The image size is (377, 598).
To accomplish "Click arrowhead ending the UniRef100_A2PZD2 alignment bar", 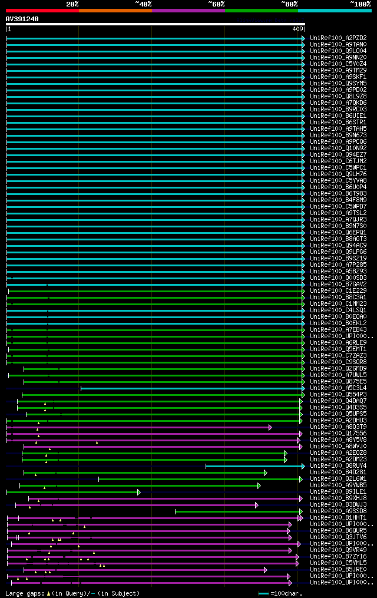I will pos(303,38).
